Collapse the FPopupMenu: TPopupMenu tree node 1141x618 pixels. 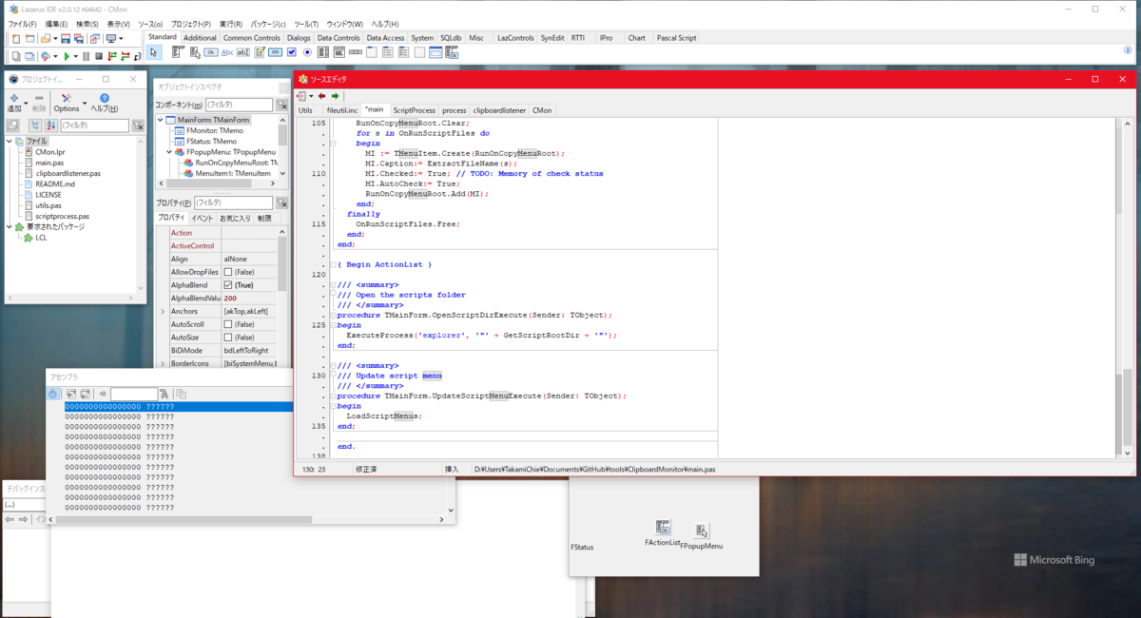tap(170, 152)
